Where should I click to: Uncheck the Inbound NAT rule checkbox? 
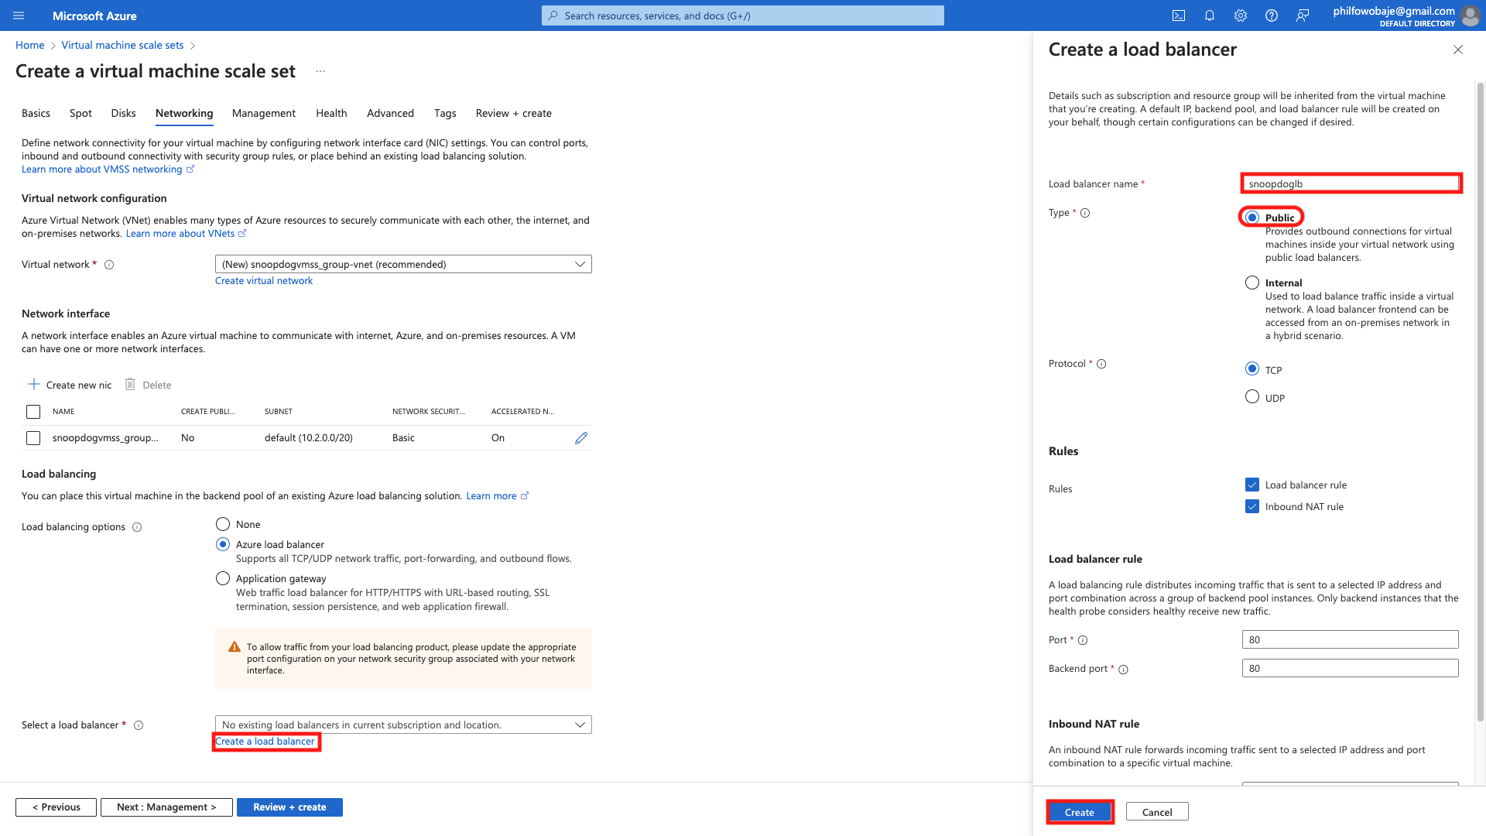pyautogui.click(x=1251, y=506)
